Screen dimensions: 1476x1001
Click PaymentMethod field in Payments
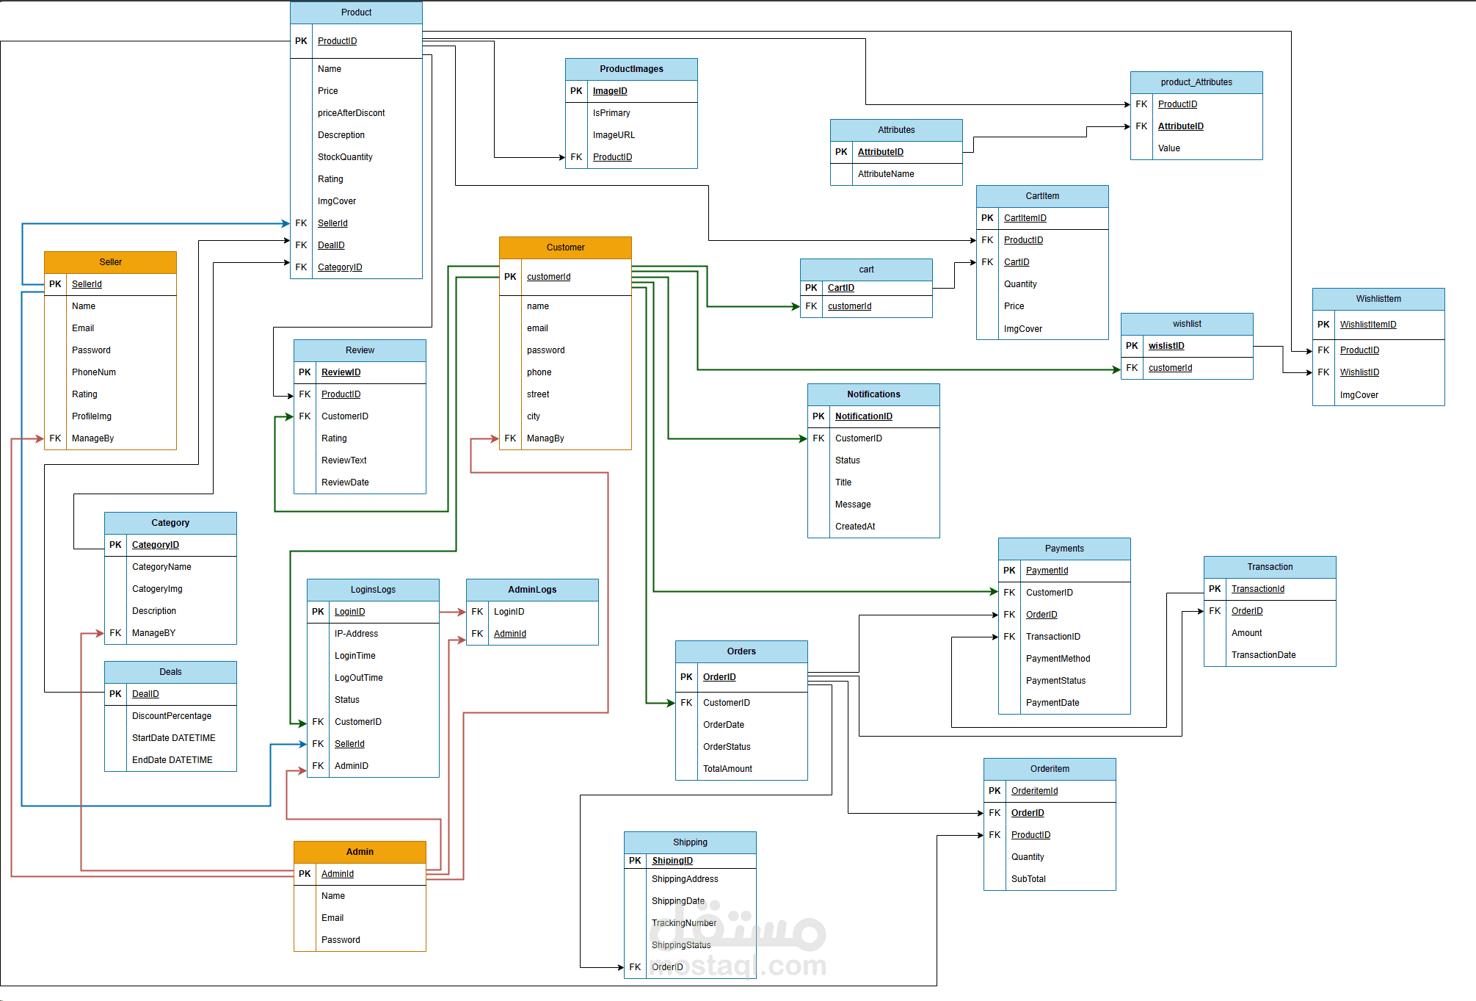(x=1058, y=659)
